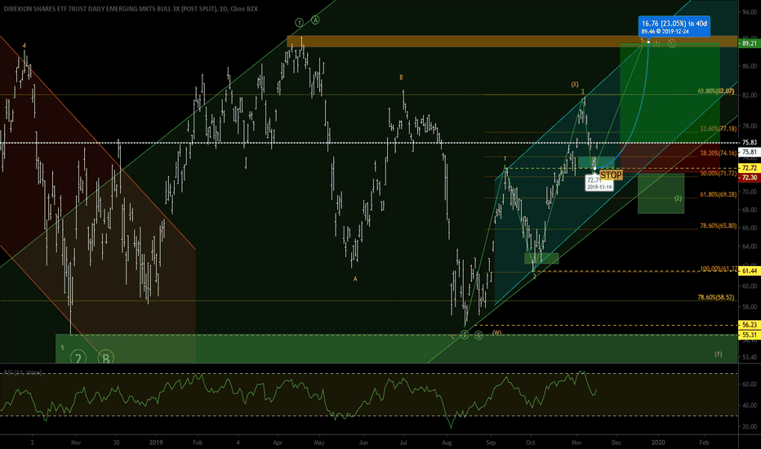The image size is (761, 449).
Task: Click 60.00 on the price axis
Action: (750, 286)
